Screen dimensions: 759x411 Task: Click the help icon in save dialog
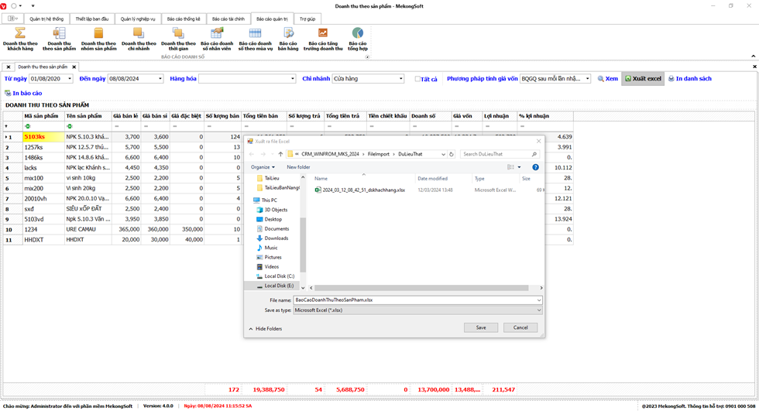tap(535, 167)
